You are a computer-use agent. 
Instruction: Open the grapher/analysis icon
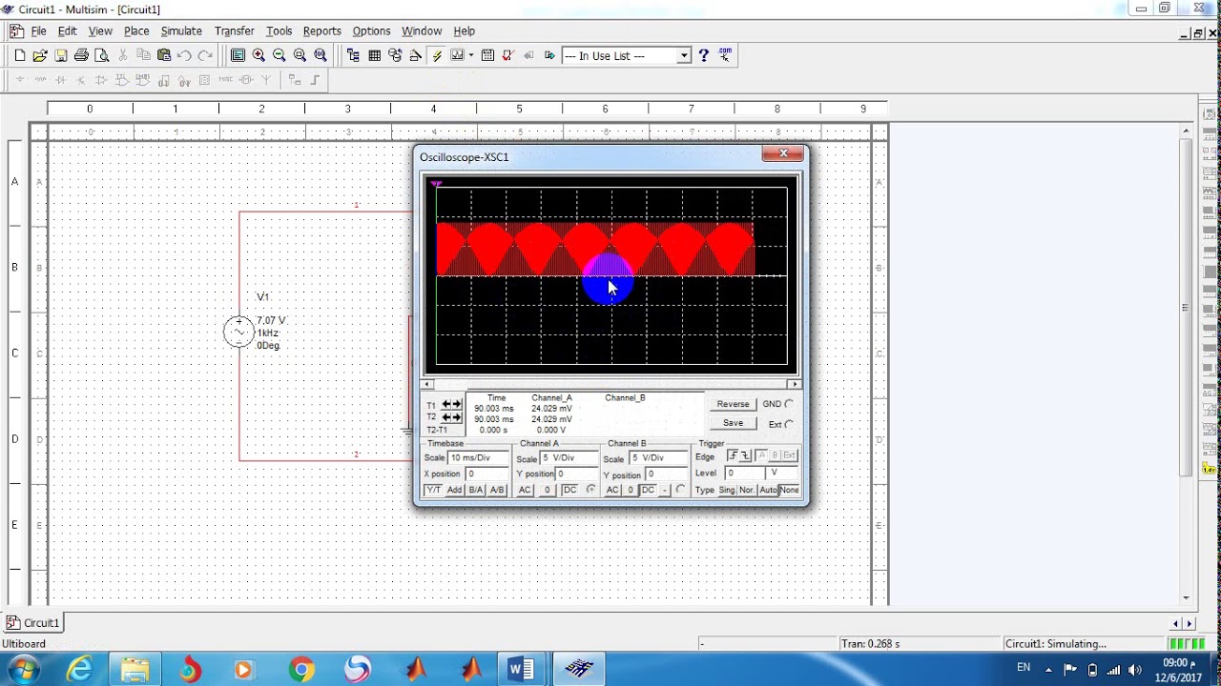[457, 55]
